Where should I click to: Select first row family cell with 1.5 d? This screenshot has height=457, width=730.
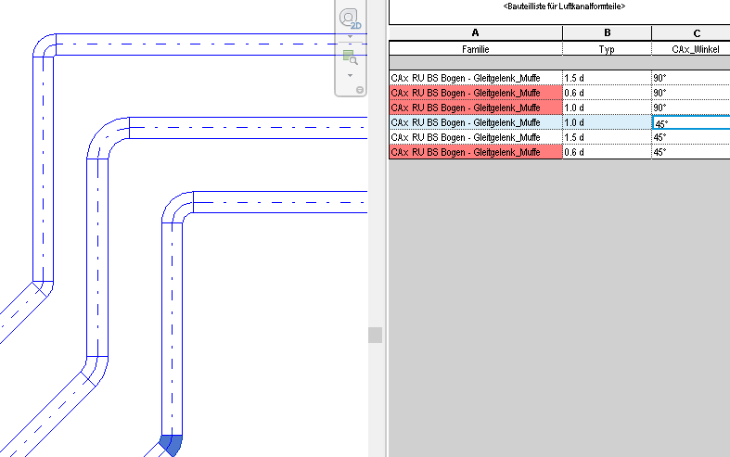coord(475,79)
